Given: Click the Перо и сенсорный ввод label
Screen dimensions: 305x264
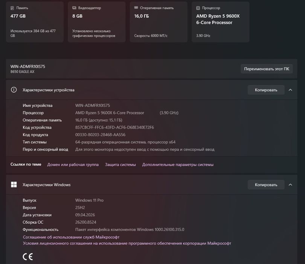Looking at the screenshot, I should point(45,149).
